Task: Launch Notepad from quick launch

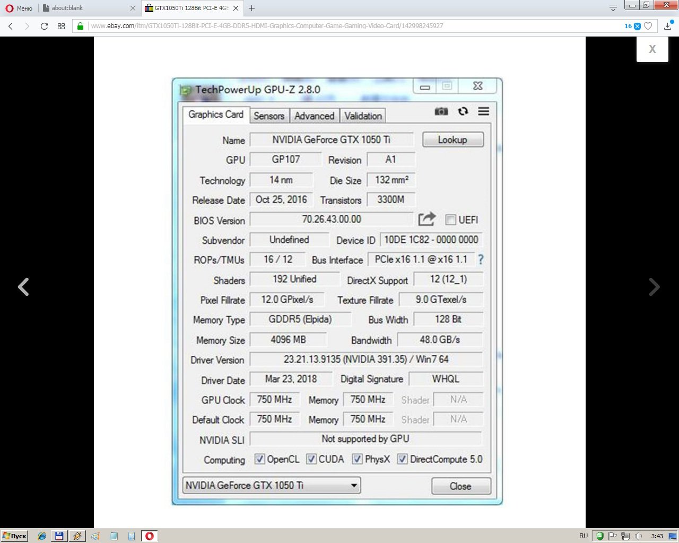Action: (114, 536)
